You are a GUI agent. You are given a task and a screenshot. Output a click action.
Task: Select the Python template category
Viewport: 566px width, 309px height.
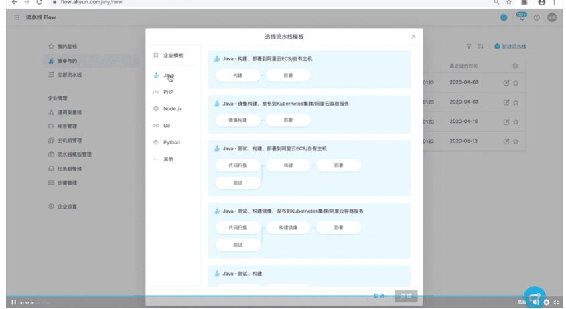(167, 142)
